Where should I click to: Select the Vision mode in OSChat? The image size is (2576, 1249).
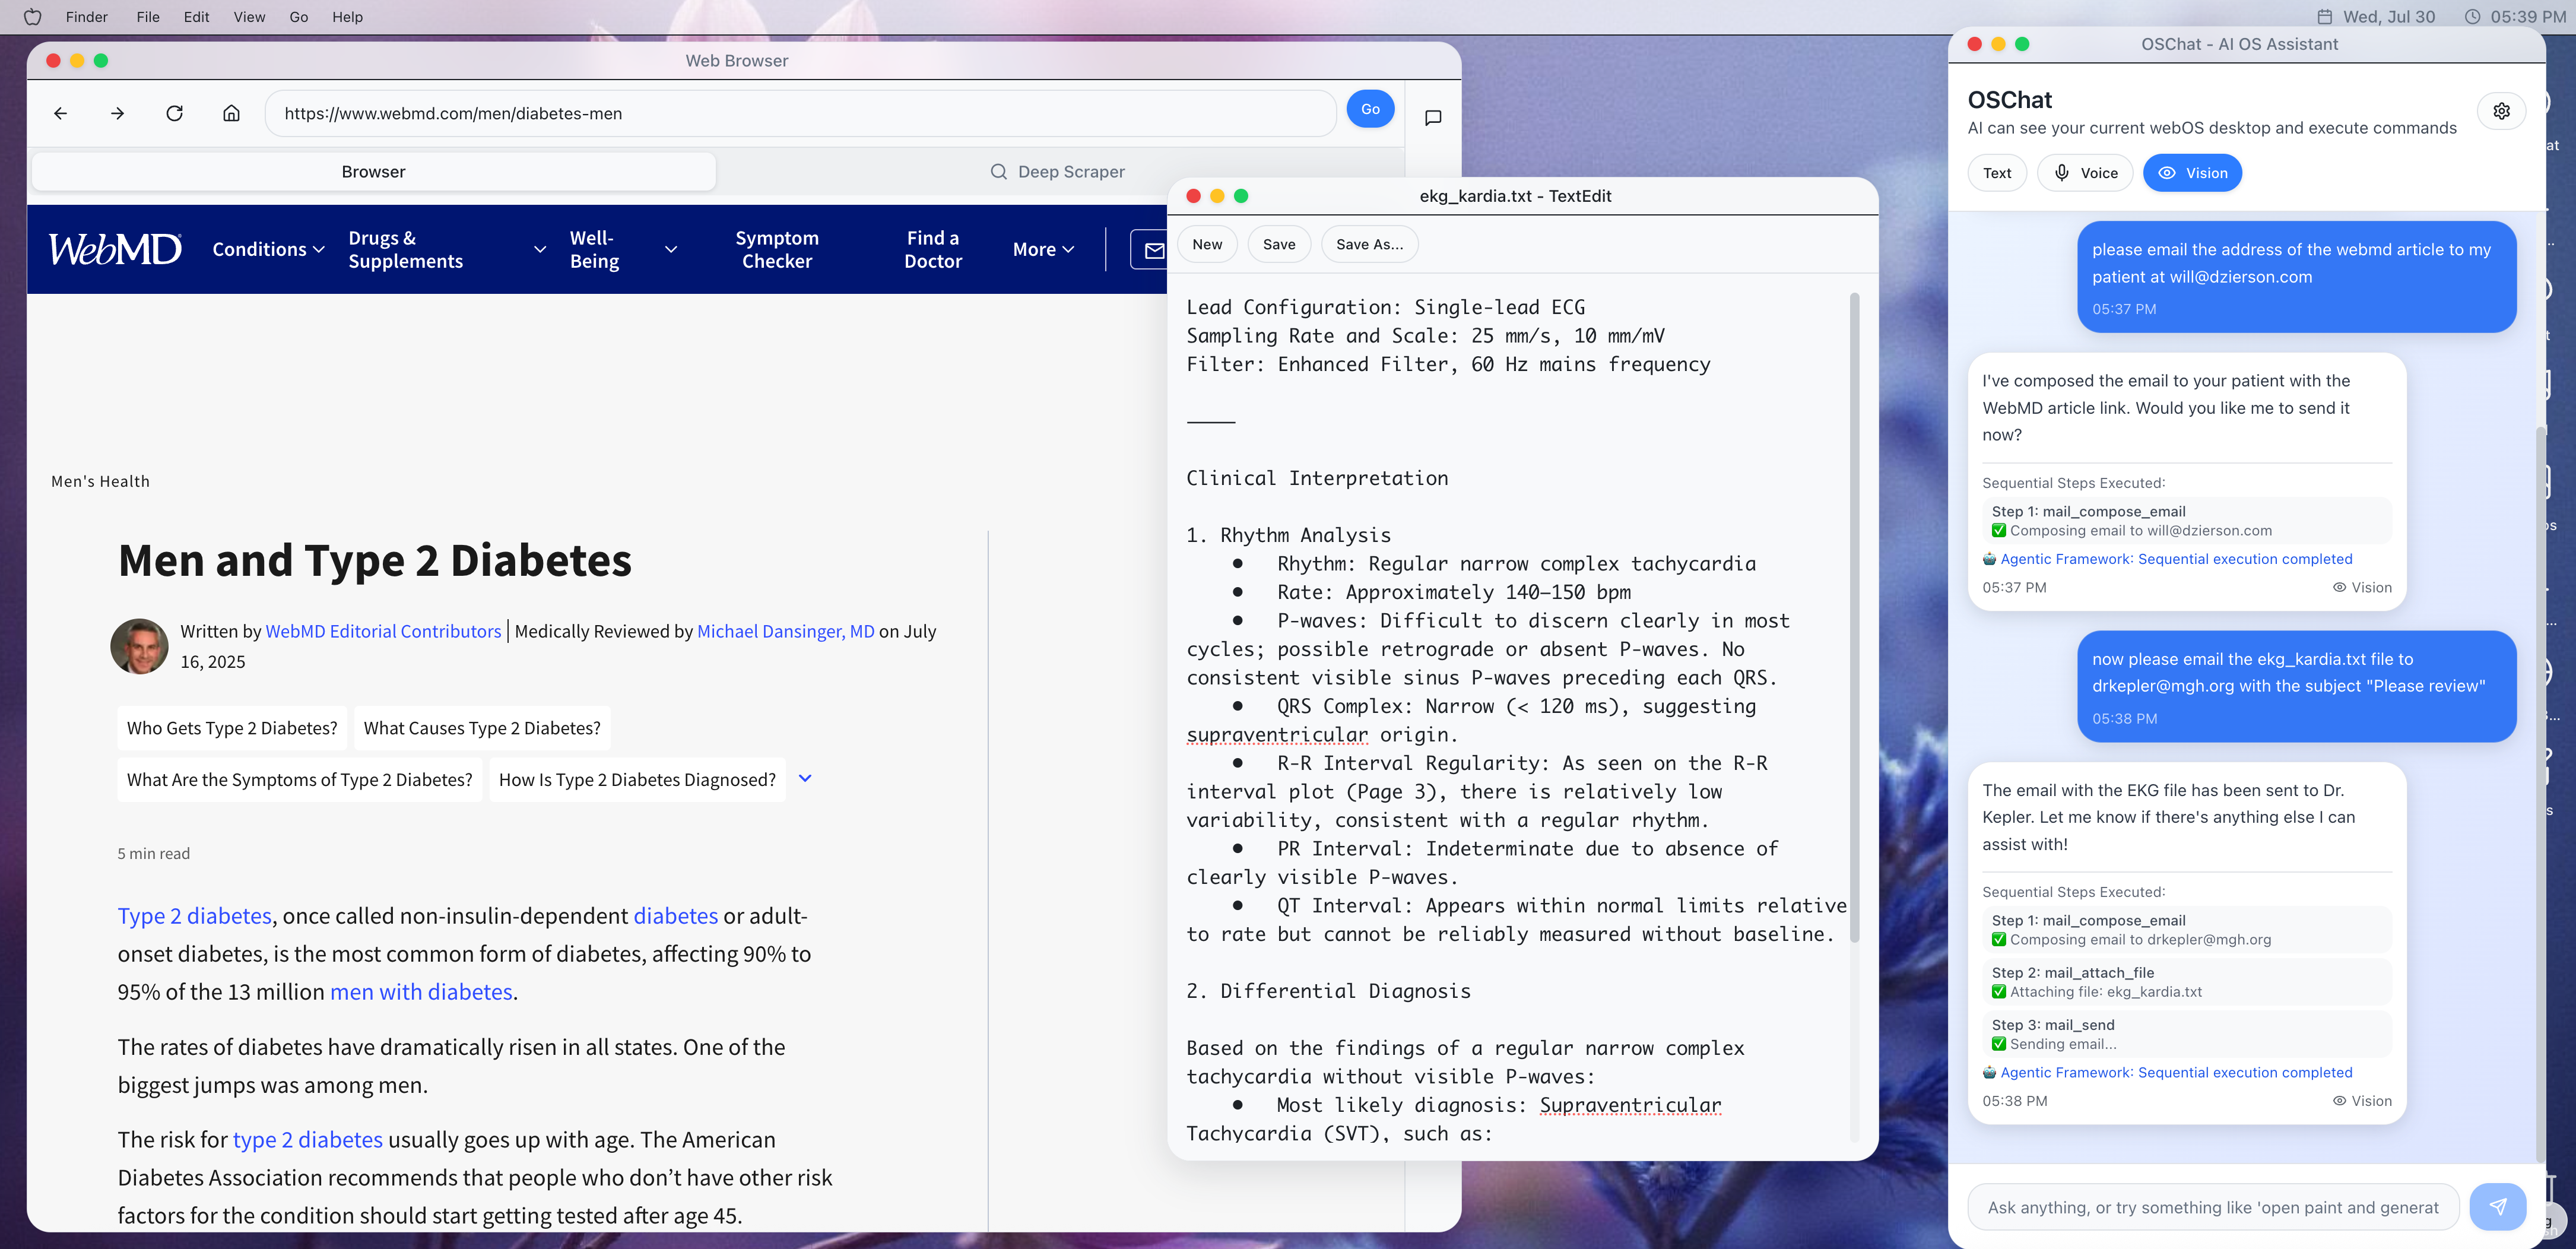pyautogui.click(x=2192, y=173)
